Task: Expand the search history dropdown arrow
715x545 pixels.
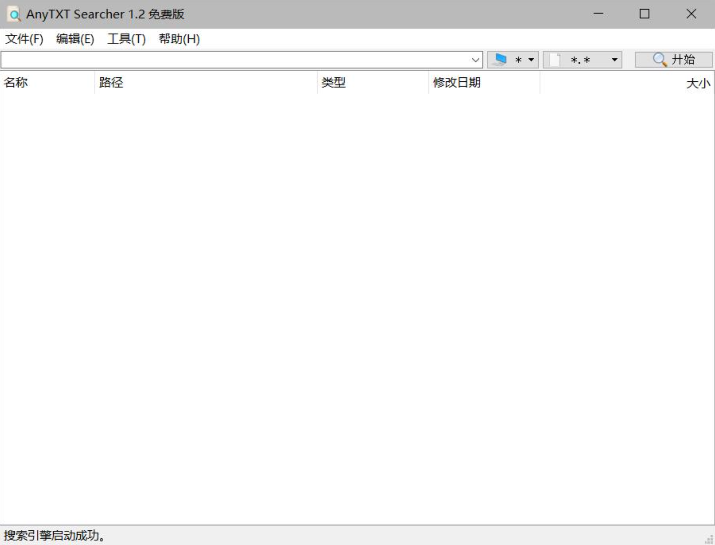Action: (475, 60)
